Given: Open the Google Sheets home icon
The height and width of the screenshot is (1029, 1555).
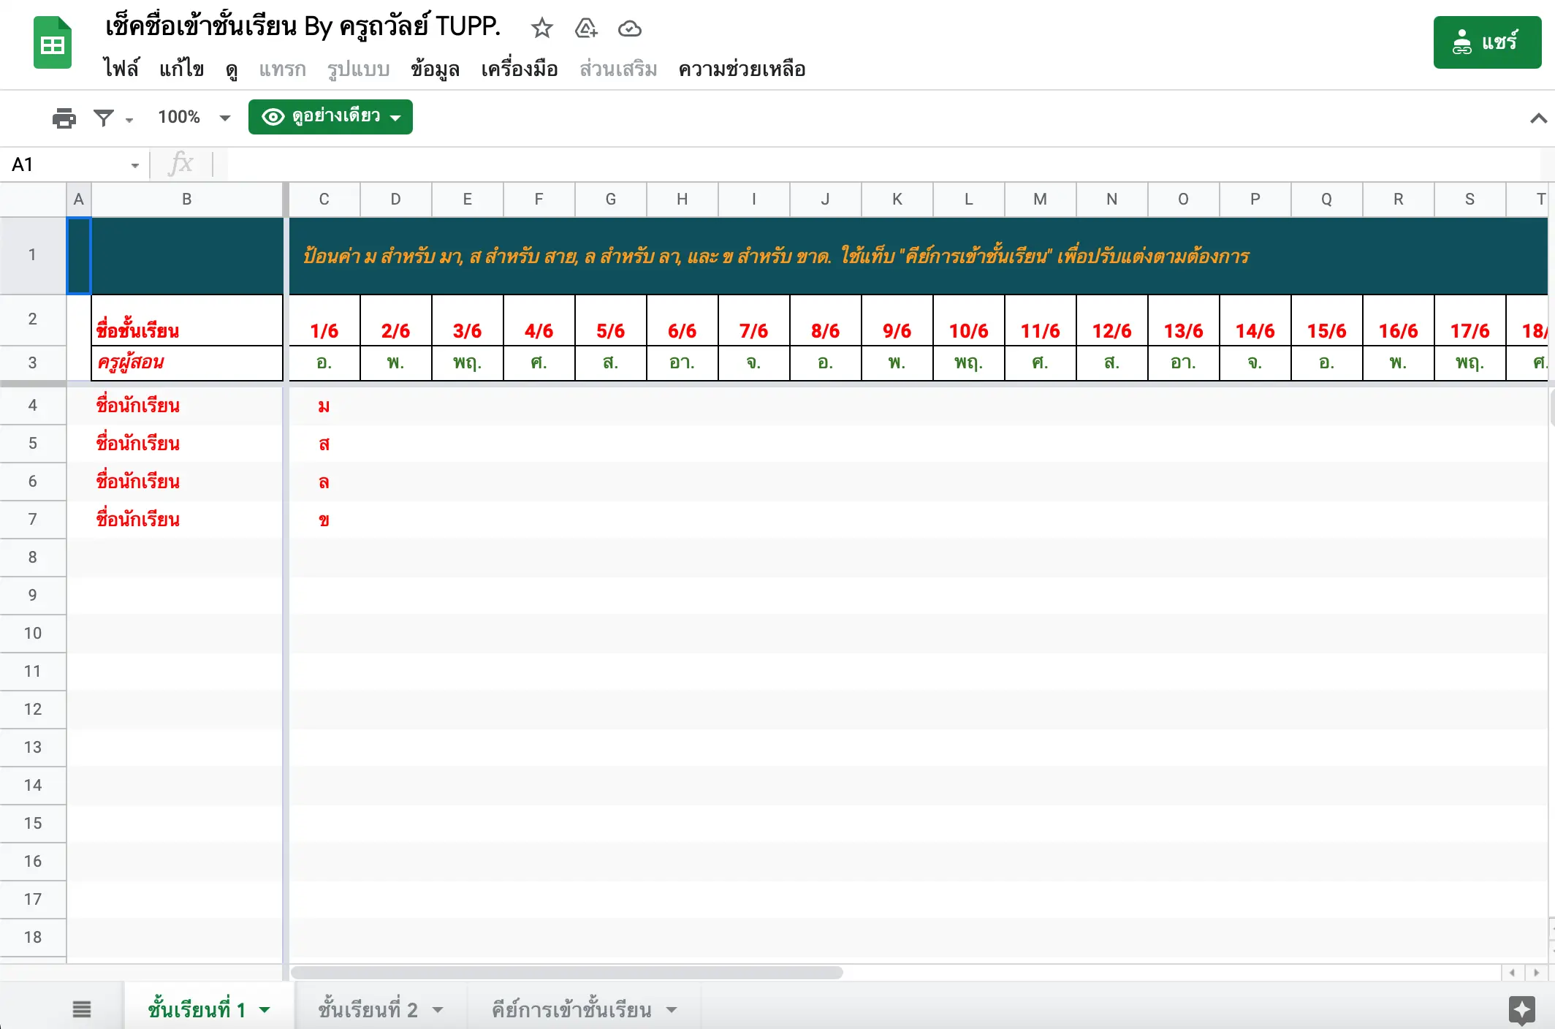Looking at the screenshot, I should tap(53, 43).
